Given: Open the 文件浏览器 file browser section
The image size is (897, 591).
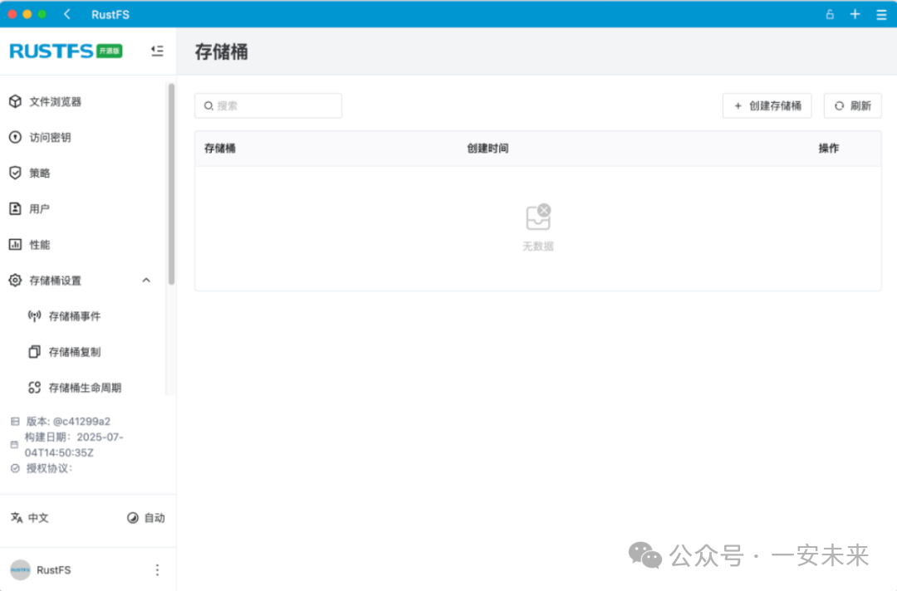Looking at the screenshot, I should (x=50, y=101).
